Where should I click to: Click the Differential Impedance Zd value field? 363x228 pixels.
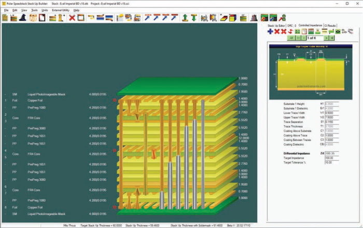click(x=332, y=154)
